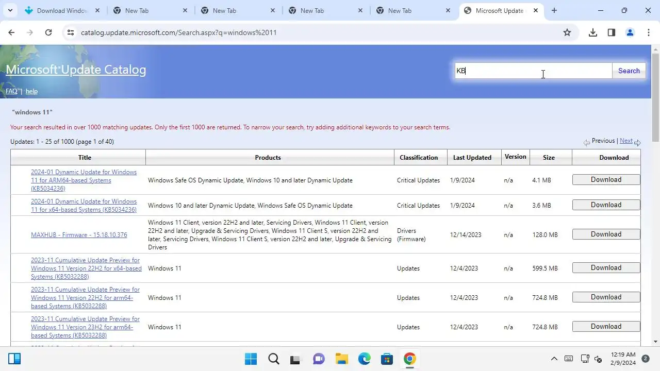This screenshot has width=660, height=371.
Task: Open KB5032288 22H2 arm64 update link
Action: [x=85, y=298]
